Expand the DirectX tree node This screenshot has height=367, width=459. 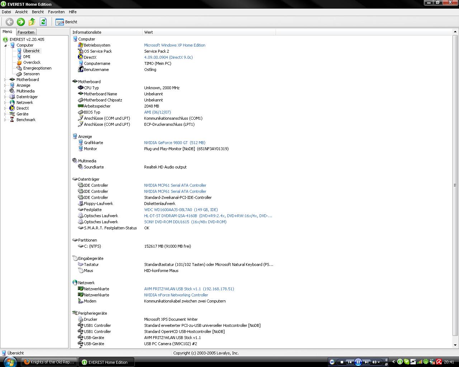tap(5, 108)
